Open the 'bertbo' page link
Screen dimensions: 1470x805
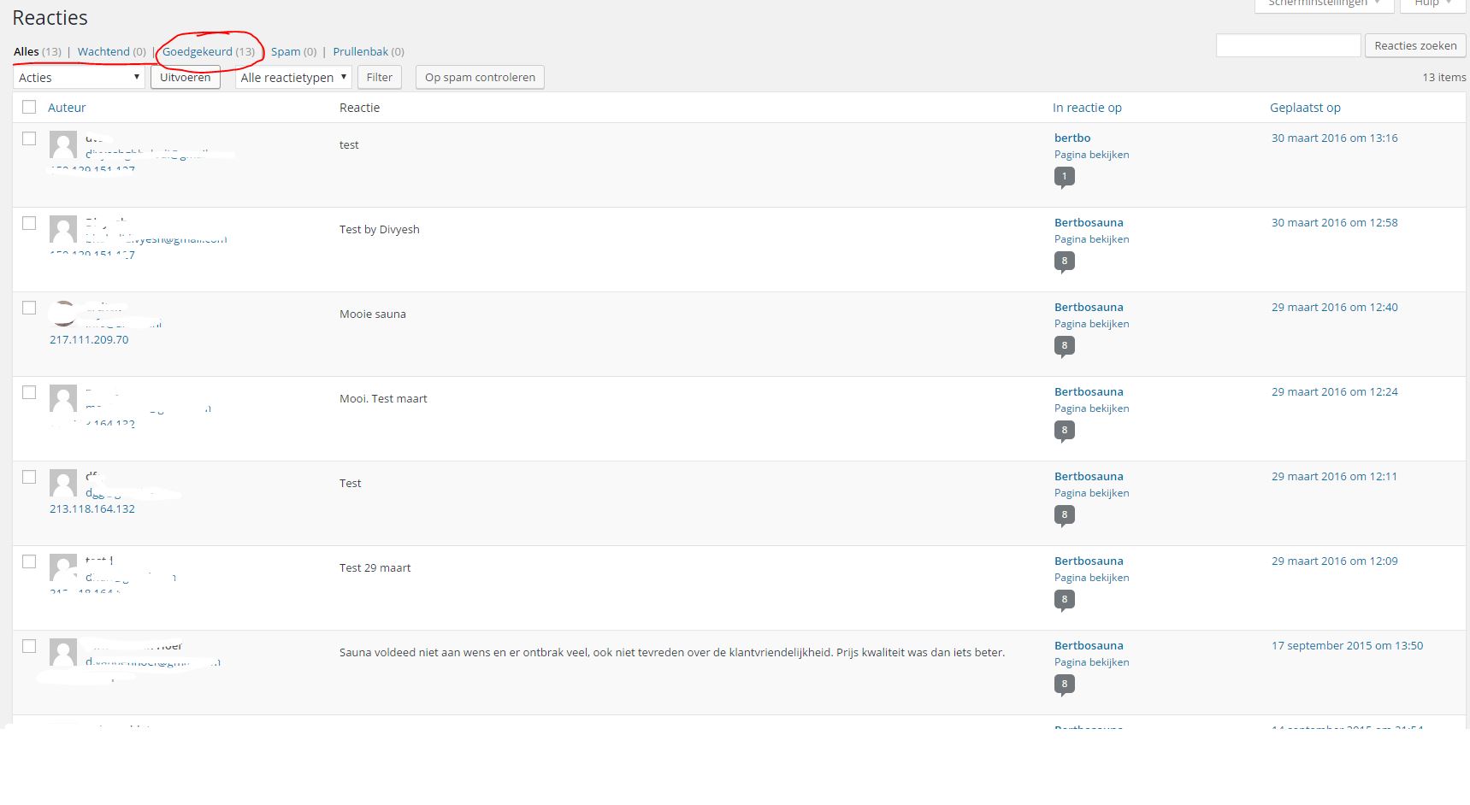(x=1072, y=138)
